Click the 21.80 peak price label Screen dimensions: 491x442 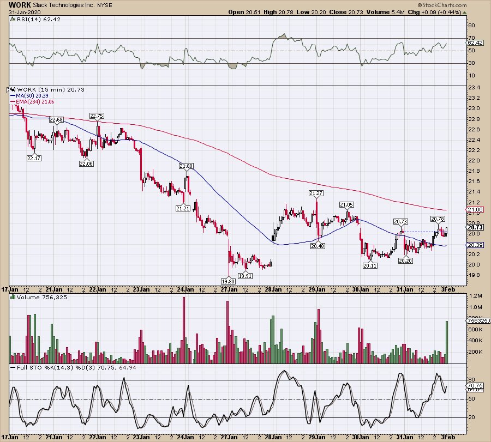click(186, 166)
